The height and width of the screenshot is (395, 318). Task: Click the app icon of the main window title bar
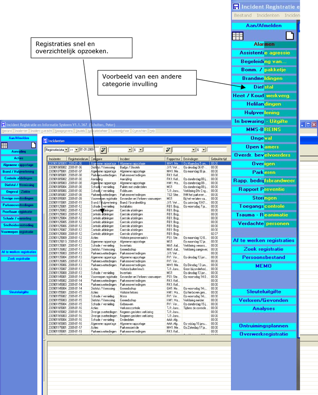coord(4,125)
